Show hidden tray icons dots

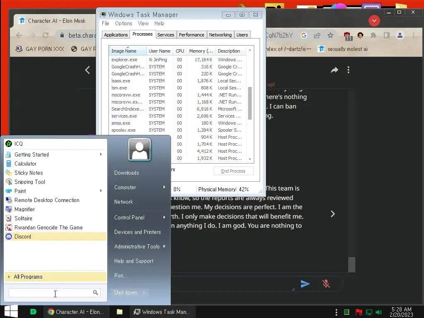pyautogui.click(x=336, y=312)
